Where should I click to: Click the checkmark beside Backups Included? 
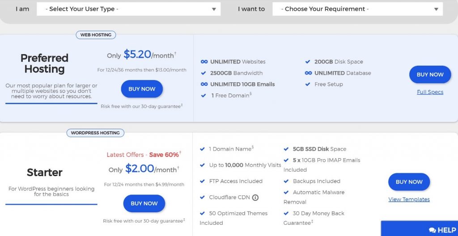pyautogui.click(x=286, y=181)
